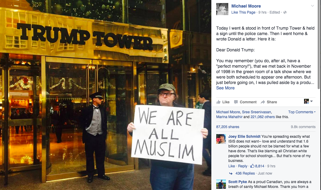This screenshot has width=321, height=190.
Task: Click the Share arrow icon
Action: point(263,102)
